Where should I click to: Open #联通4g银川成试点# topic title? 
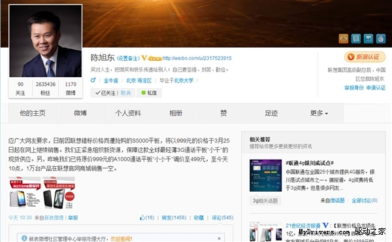310,163
